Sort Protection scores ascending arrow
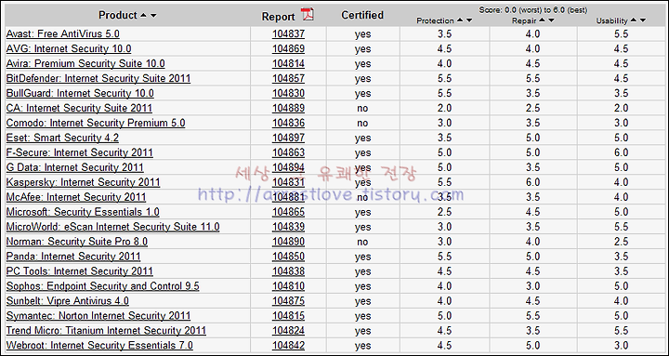669x356 pixels. pos(460,20)
